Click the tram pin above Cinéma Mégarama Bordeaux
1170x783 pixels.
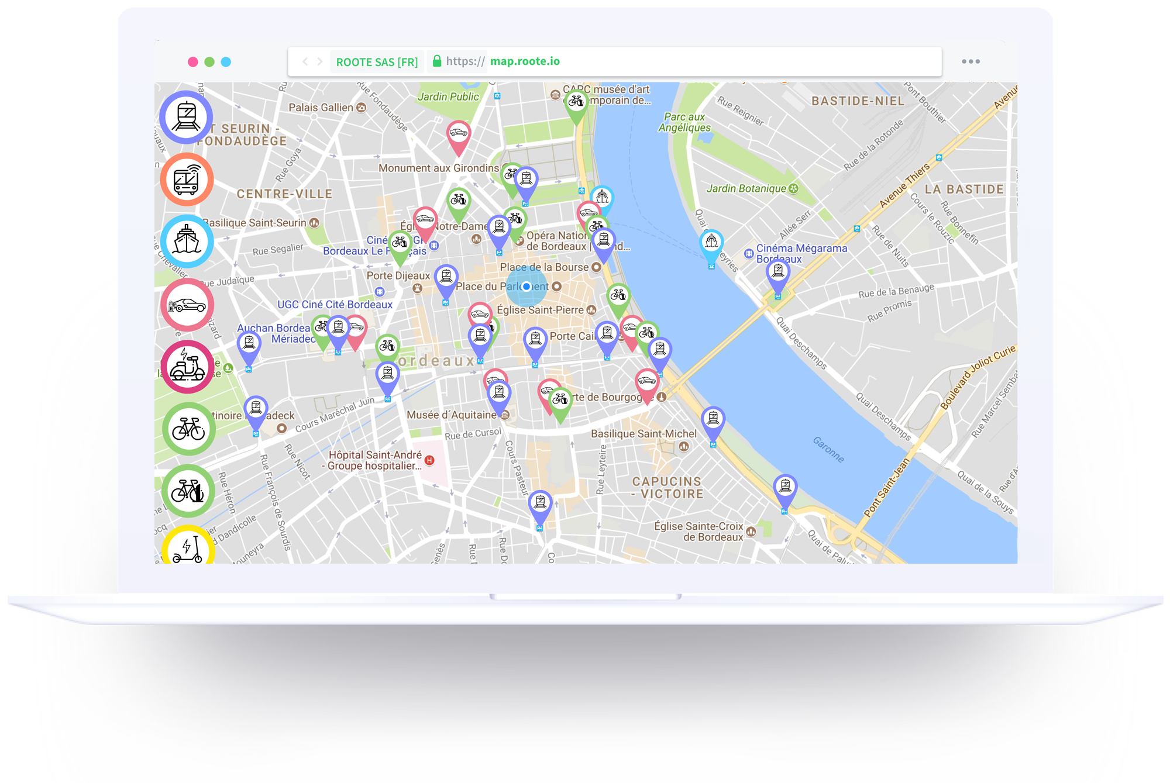(778, 278)
